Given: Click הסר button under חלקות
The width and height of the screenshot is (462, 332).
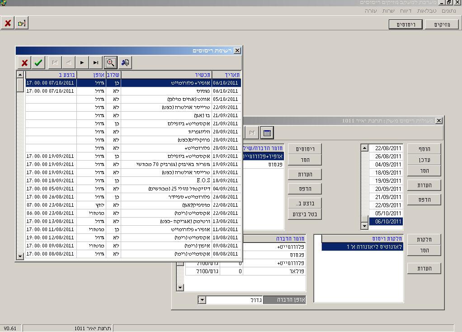Looking at the screenshot, I should pos(424,250).
